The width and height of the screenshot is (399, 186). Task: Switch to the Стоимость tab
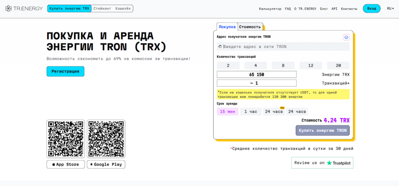[250, 27]
